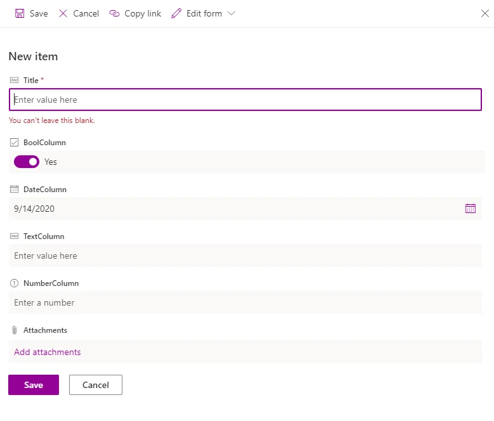Click the DateColumn calendar label icon

coord(14,190)
